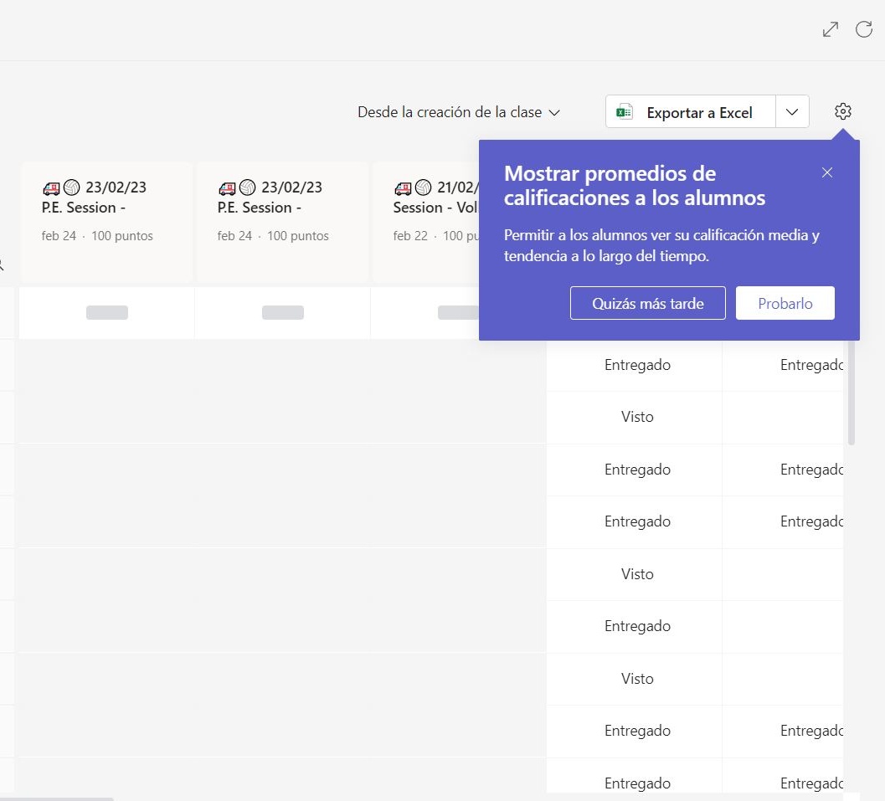This screenshot has height=801, width=885.
Task: Click the horizontal scrollbar at bottom left
Action: [x=56, y=798]
